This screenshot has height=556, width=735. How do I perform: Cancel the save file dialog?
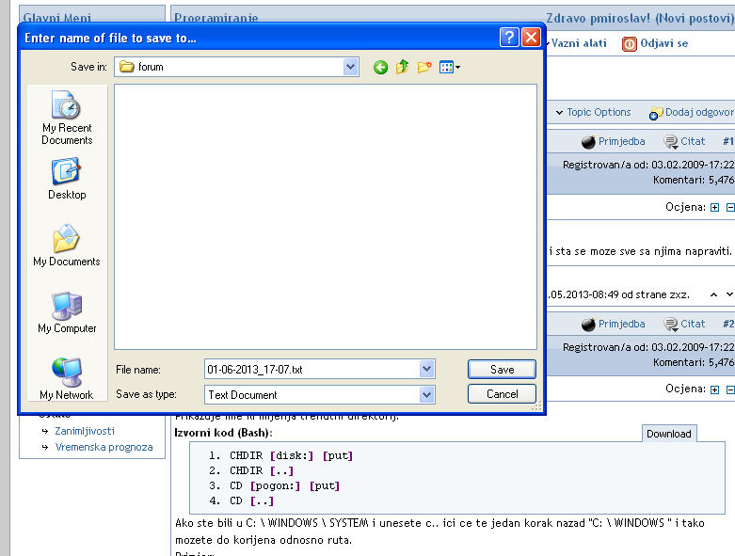tap(502, 394)
